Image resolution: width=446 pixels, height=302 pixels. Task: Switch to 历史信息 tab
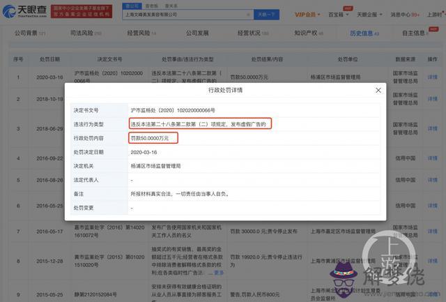(x=364, y=33)
